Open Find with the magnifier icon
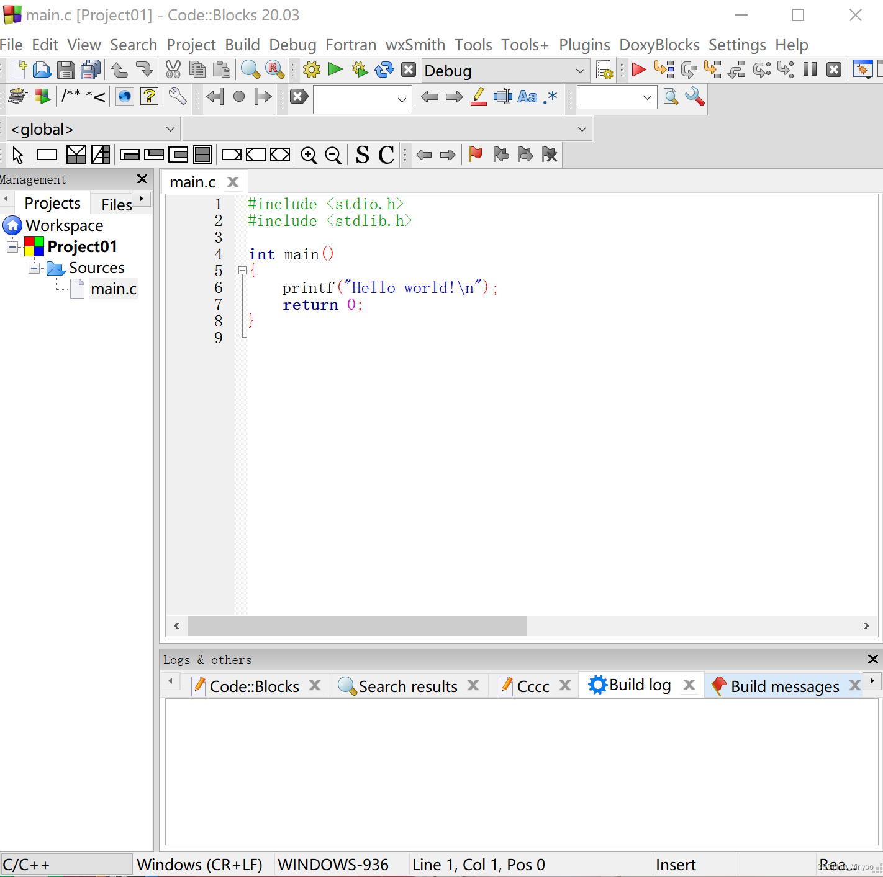This screenshot has width=883, height=877. tap(250, 70)
